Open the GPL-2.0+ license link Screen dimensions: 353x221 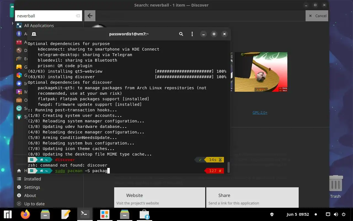coord(260,112)
